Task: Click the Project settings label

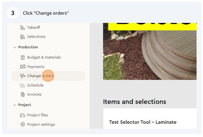Action: (41, 124)
